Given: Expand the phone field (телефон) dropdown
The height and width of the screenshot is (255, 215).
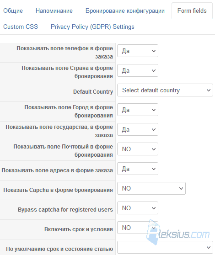Looking at the screenshot, I should pyautogui.click(x=138, y=51).
